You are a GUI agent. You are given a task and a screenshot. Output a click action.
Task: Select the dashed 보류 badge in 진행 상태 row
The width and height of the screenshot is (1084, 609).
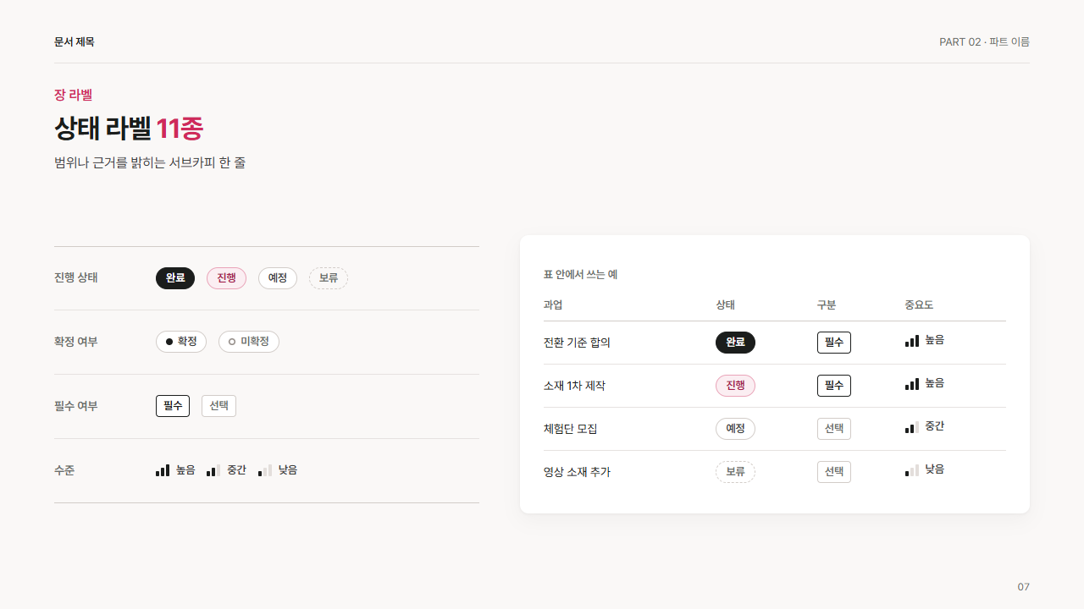pyautogui.click(x=329, y=278)
